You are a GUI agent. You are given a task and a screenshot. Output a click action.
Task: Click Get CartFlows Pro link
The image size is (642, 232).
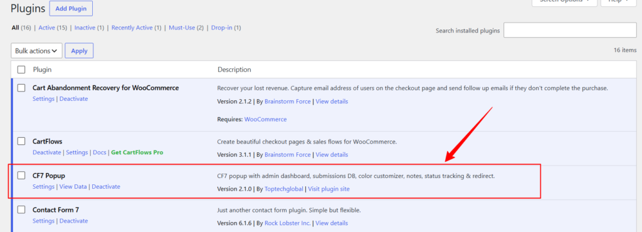137,152
